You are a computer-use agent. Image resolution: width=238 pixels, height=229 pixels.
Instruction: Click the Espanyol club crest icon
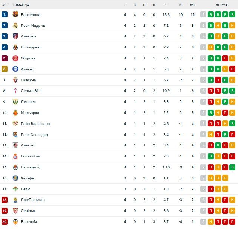point(15,156)
